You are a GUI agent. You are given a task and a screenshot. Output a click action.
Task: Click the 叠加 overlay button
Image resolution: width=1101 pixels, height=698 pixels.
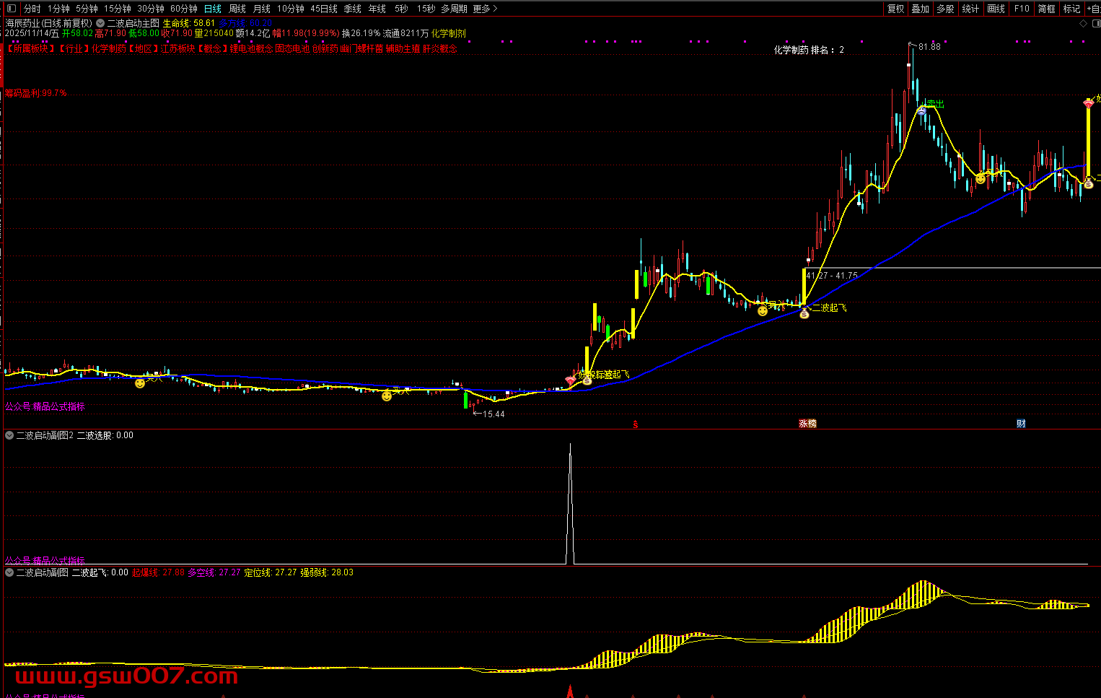tap(920, 9)
